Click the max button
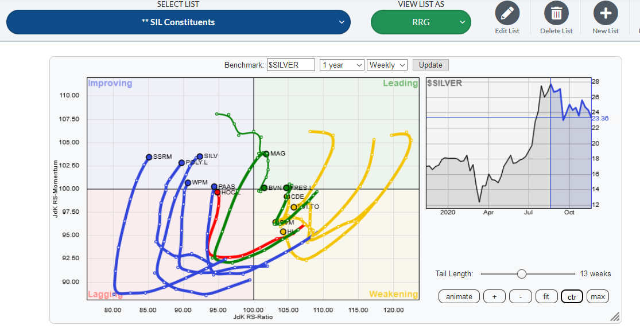Viewport: 640px width, 329px height. (598, 296)
